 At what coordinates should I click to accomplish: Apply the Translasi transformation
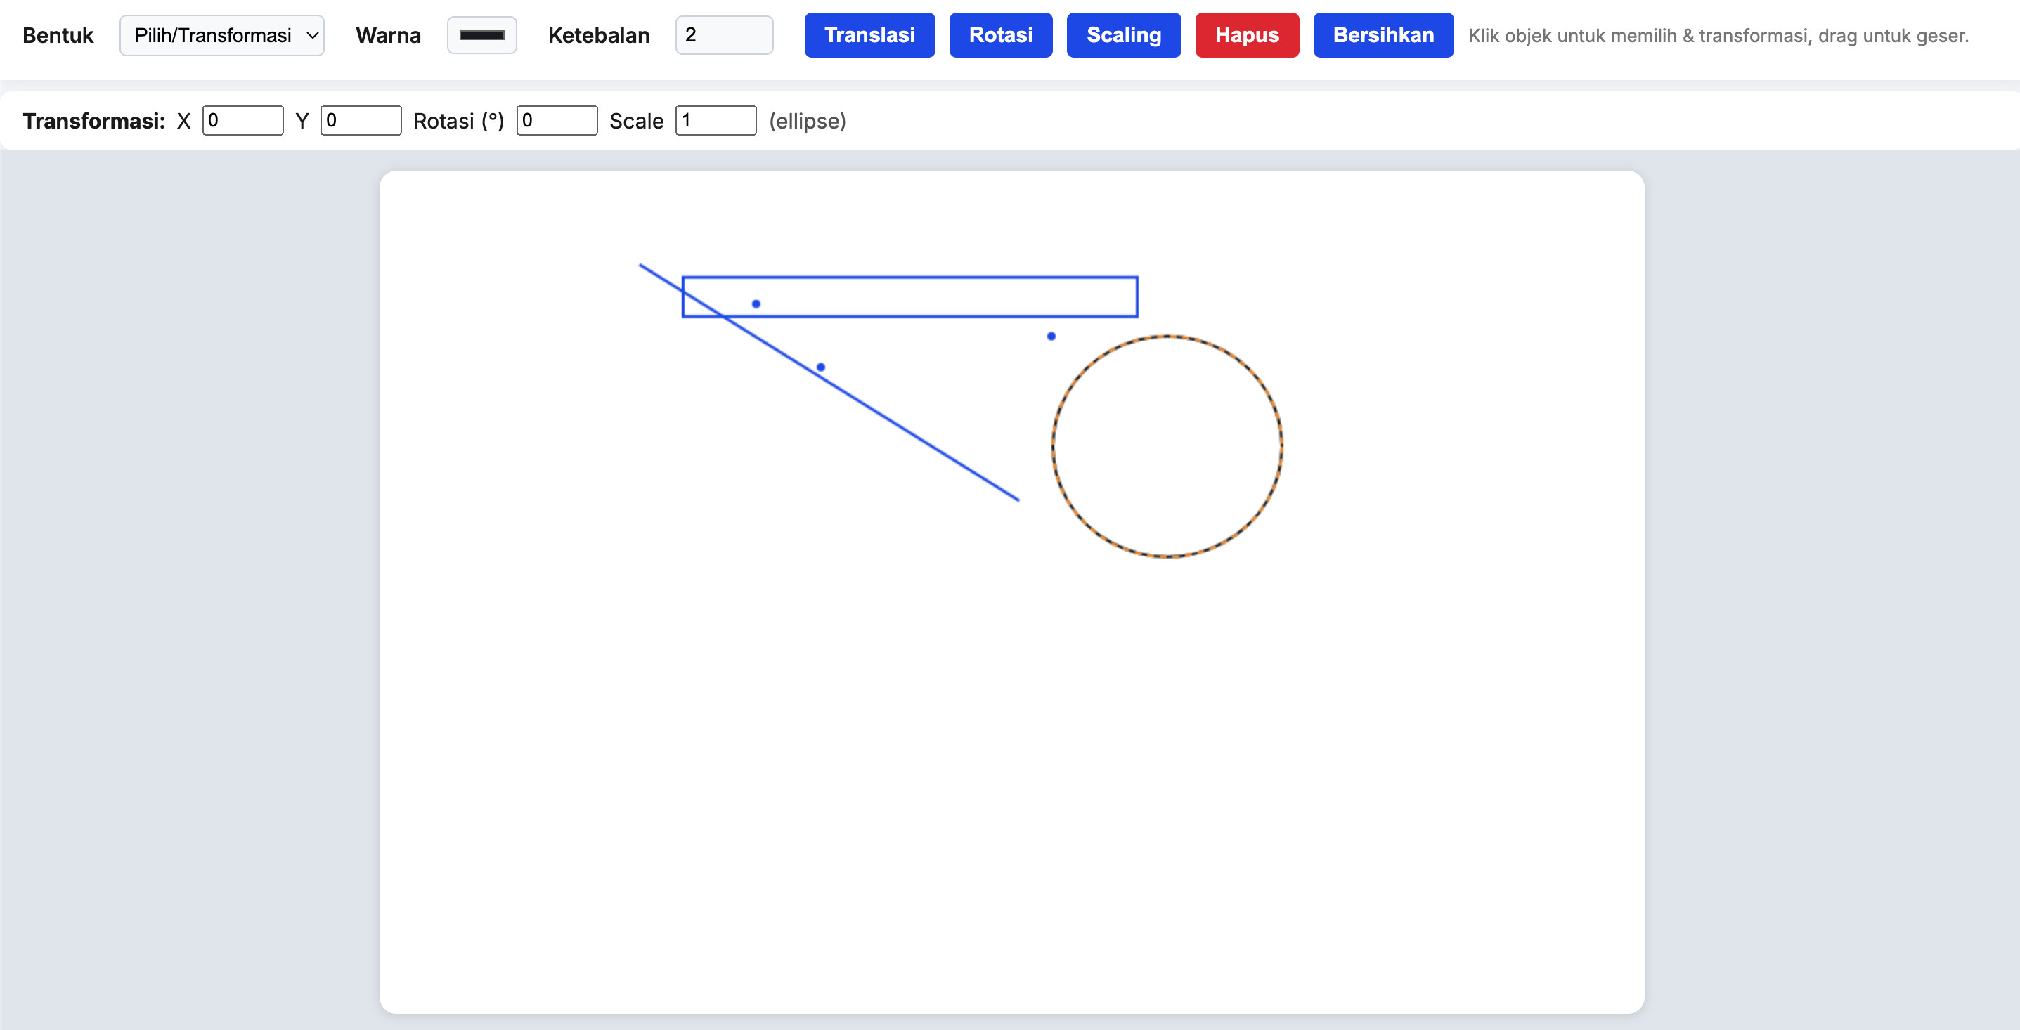coord(869,35)
